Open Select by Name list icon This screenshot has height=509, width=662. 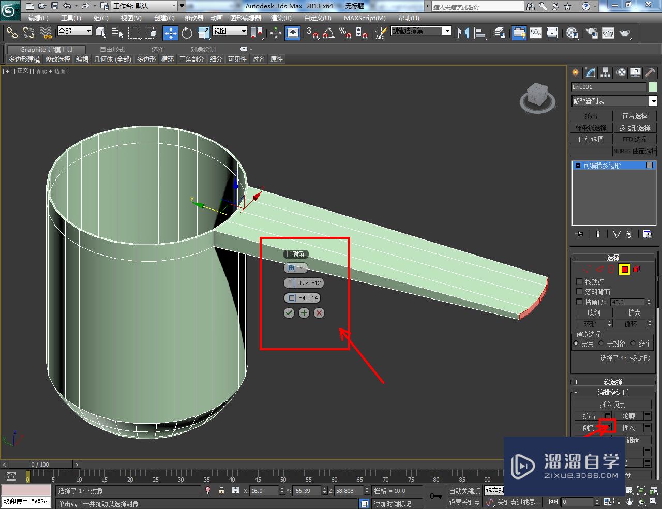pos(117,33)
